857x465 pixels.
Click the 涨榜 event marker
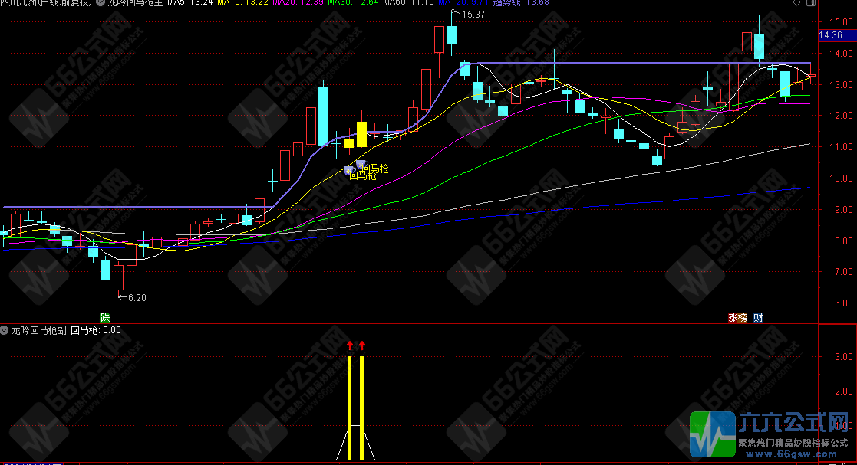737,318
